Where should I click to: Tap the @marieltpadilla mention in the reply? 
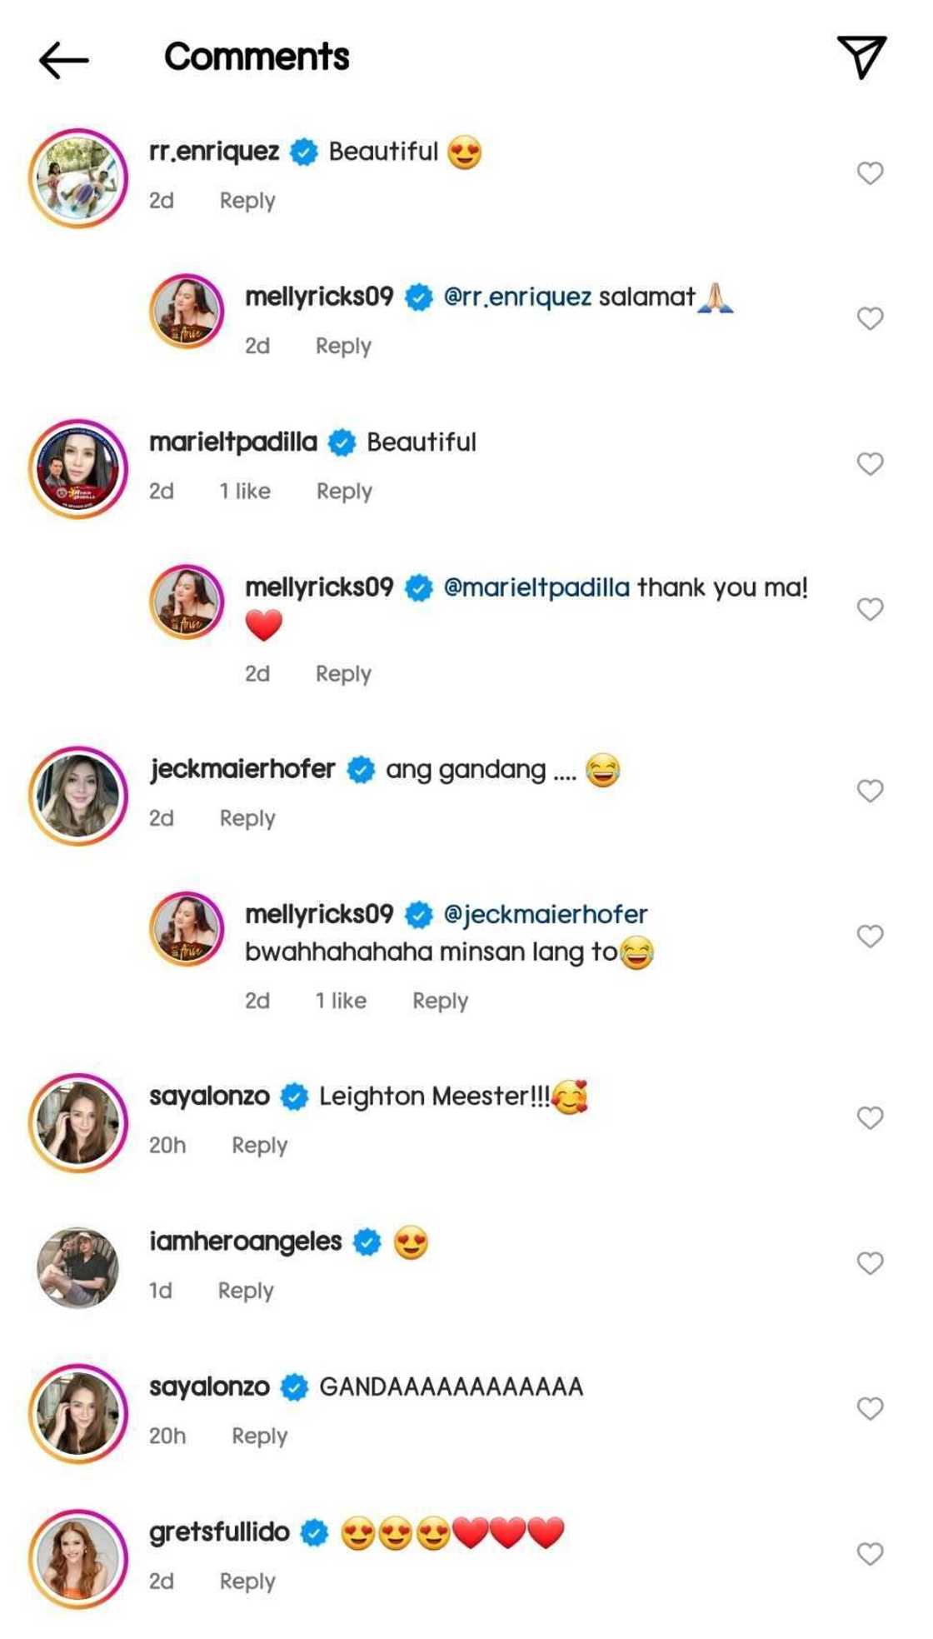click(x=537, y=589)
